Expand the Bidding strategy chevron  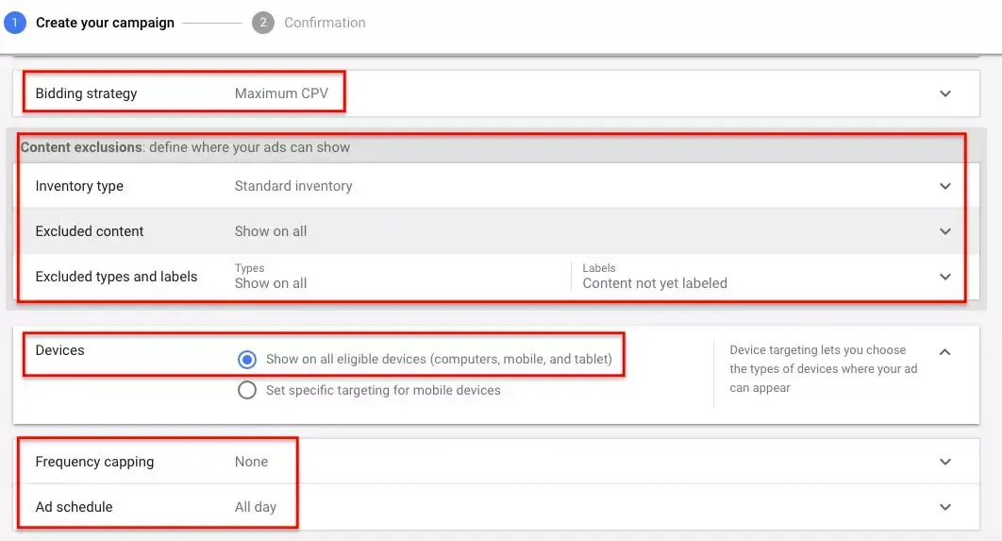[x=945, y=93]
